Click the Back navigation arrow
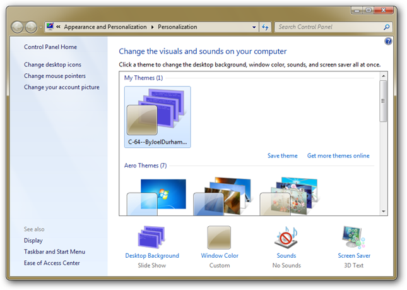 18,27
